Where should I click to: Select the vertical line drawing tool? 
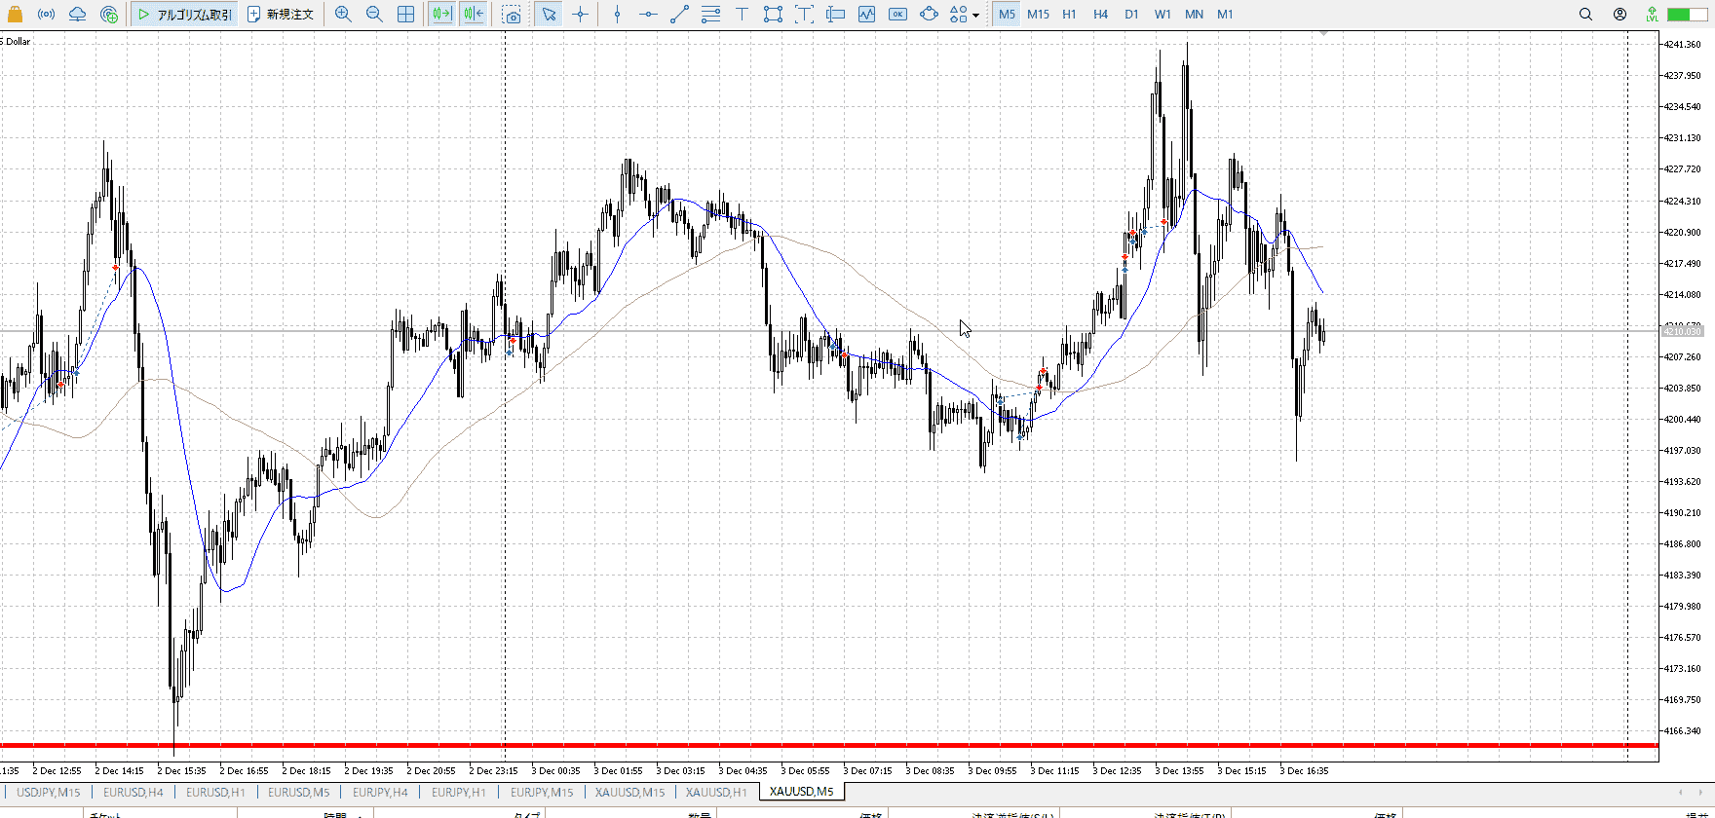click(618, 15)
